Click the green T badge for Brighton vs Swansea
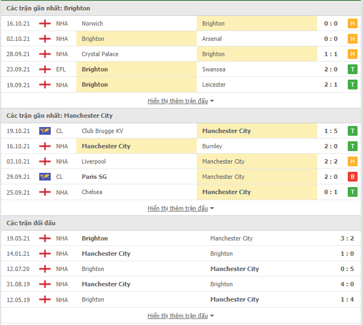Screen dimensions: 363x325 click(x=352, y=69)
